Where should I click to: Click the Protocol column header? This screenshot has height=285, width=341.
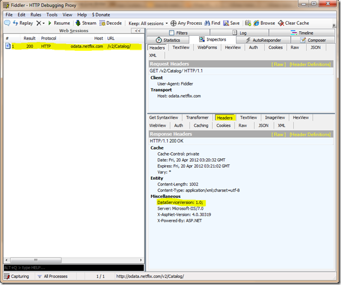tap(49, 38)
